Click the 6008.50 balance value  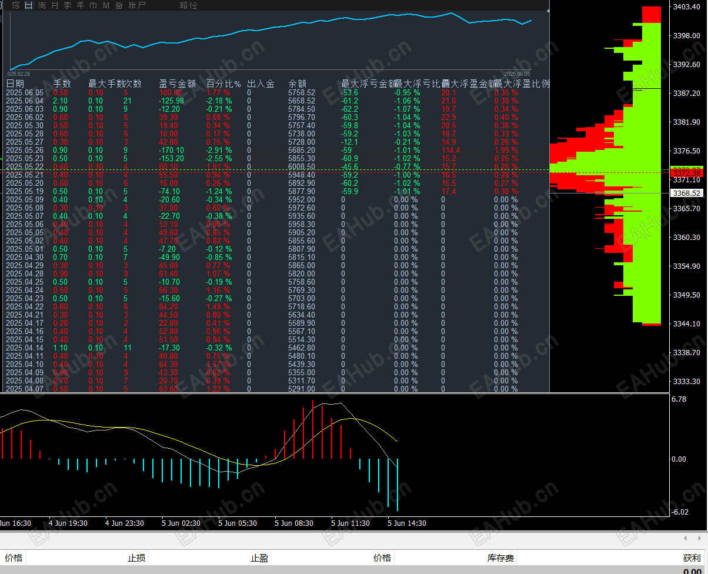pyautogui.click(x=302, y=166)
